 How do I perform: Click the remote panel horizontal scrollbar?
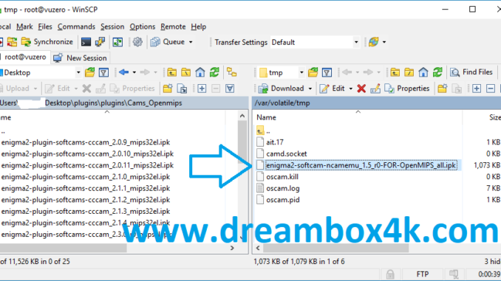tap(335, 248)
